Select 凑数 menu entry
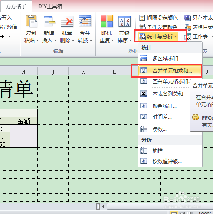This screenshot has height=214, width=213. (164, 129)
